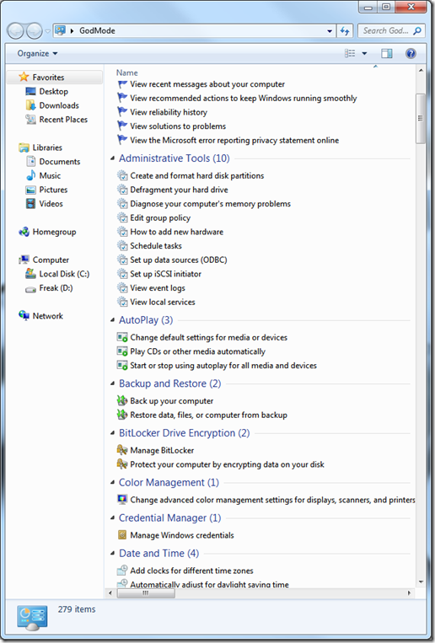Click the Back navigation arrow

point(15,30)
